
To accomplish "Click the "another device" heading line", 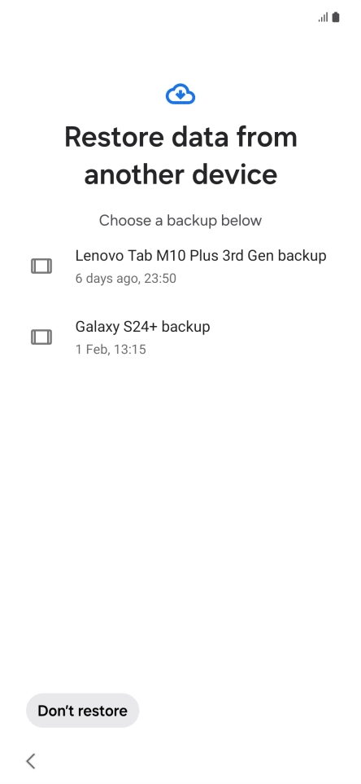I will coord(180,174).
